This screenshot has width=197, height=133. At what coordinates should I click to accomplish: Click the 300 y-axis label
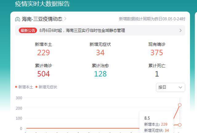coord(19,98)
